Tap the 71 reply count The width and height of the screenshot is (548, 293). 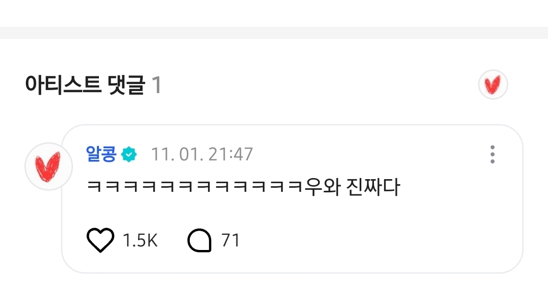tap(231, 240)
